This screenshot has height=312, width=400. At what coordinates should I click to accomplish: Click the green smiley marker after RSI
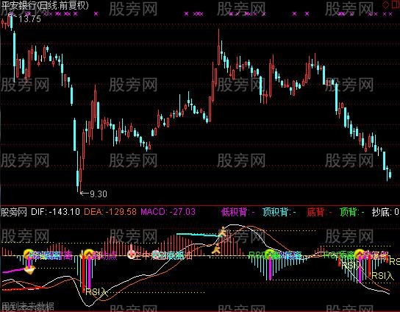[x=269, y=255]
